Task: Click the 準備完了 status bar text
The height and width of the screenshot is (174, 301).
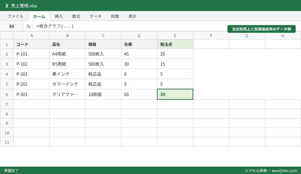Action: [11, 171]
